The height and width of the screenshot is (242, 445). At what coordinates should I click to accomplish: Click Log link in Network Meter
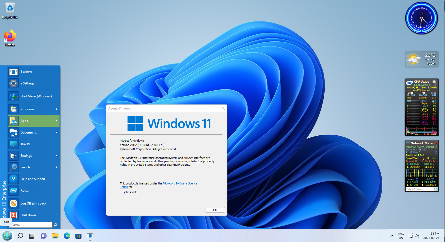pyautogui.click(x=422, y=158)
